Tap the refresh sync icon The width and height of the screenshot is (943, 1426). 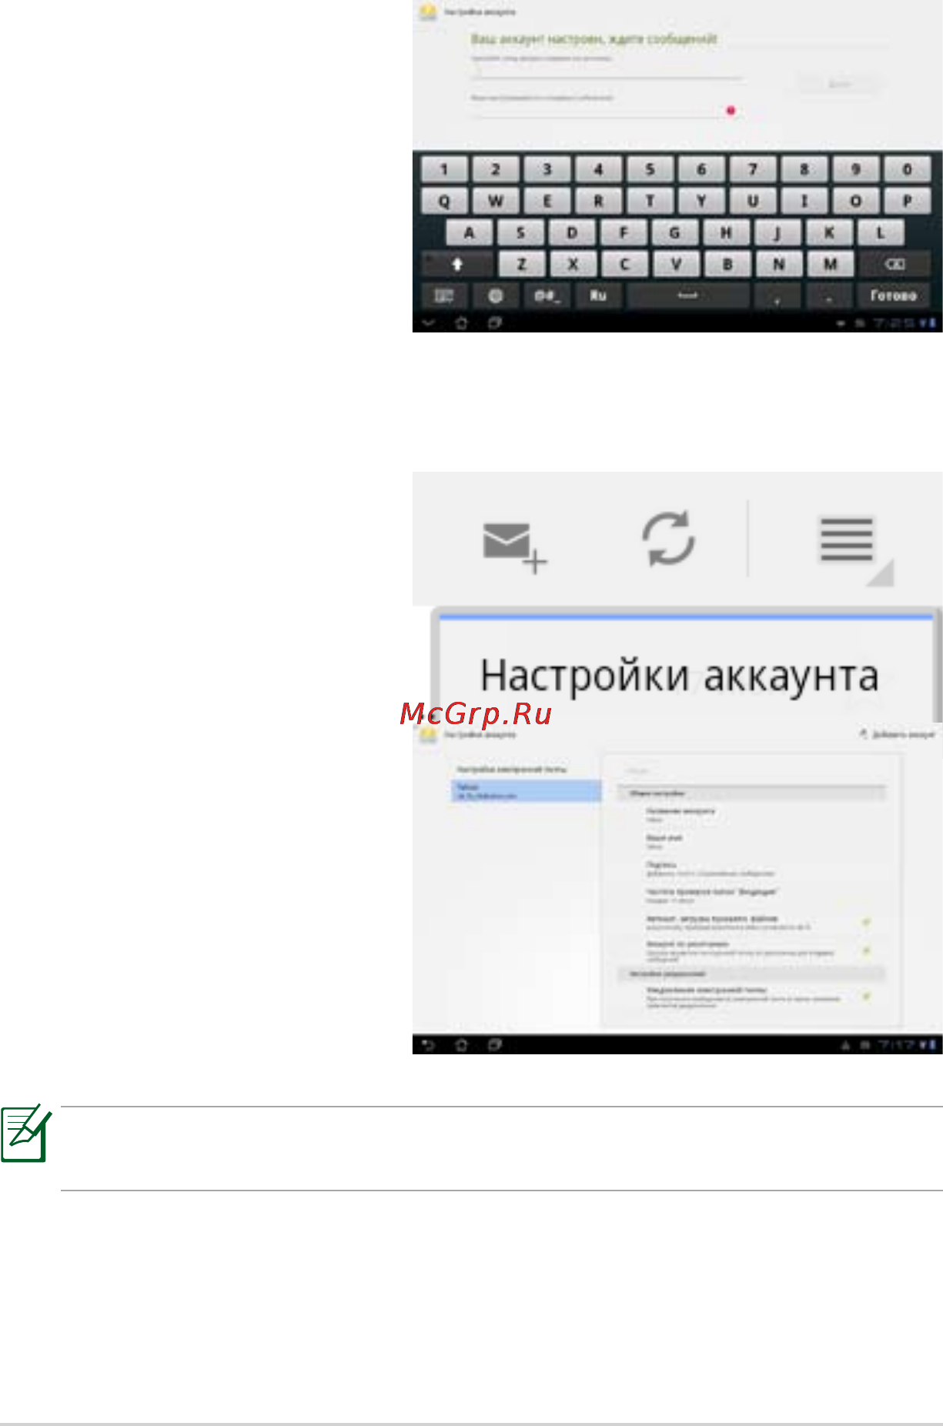coord(669,539)
